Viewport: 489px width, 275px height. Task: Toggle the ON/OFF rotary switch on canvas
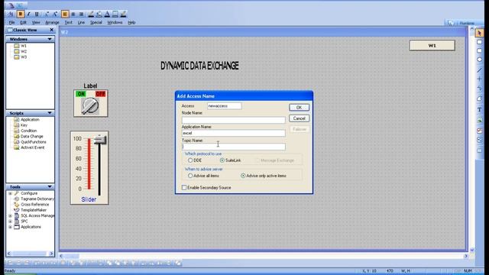point(90,105)
